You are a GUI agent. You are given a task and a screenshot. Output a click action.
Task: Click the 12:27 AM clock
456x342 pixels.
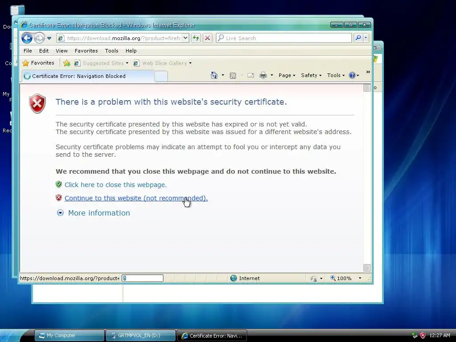click(x=440, y=335)
